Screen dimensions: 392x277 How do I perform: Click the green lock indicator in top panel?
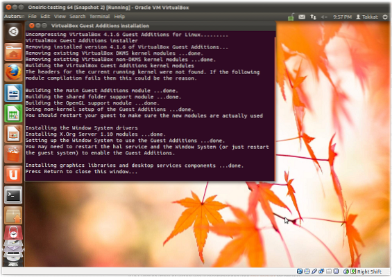click(x=291, y=17)
